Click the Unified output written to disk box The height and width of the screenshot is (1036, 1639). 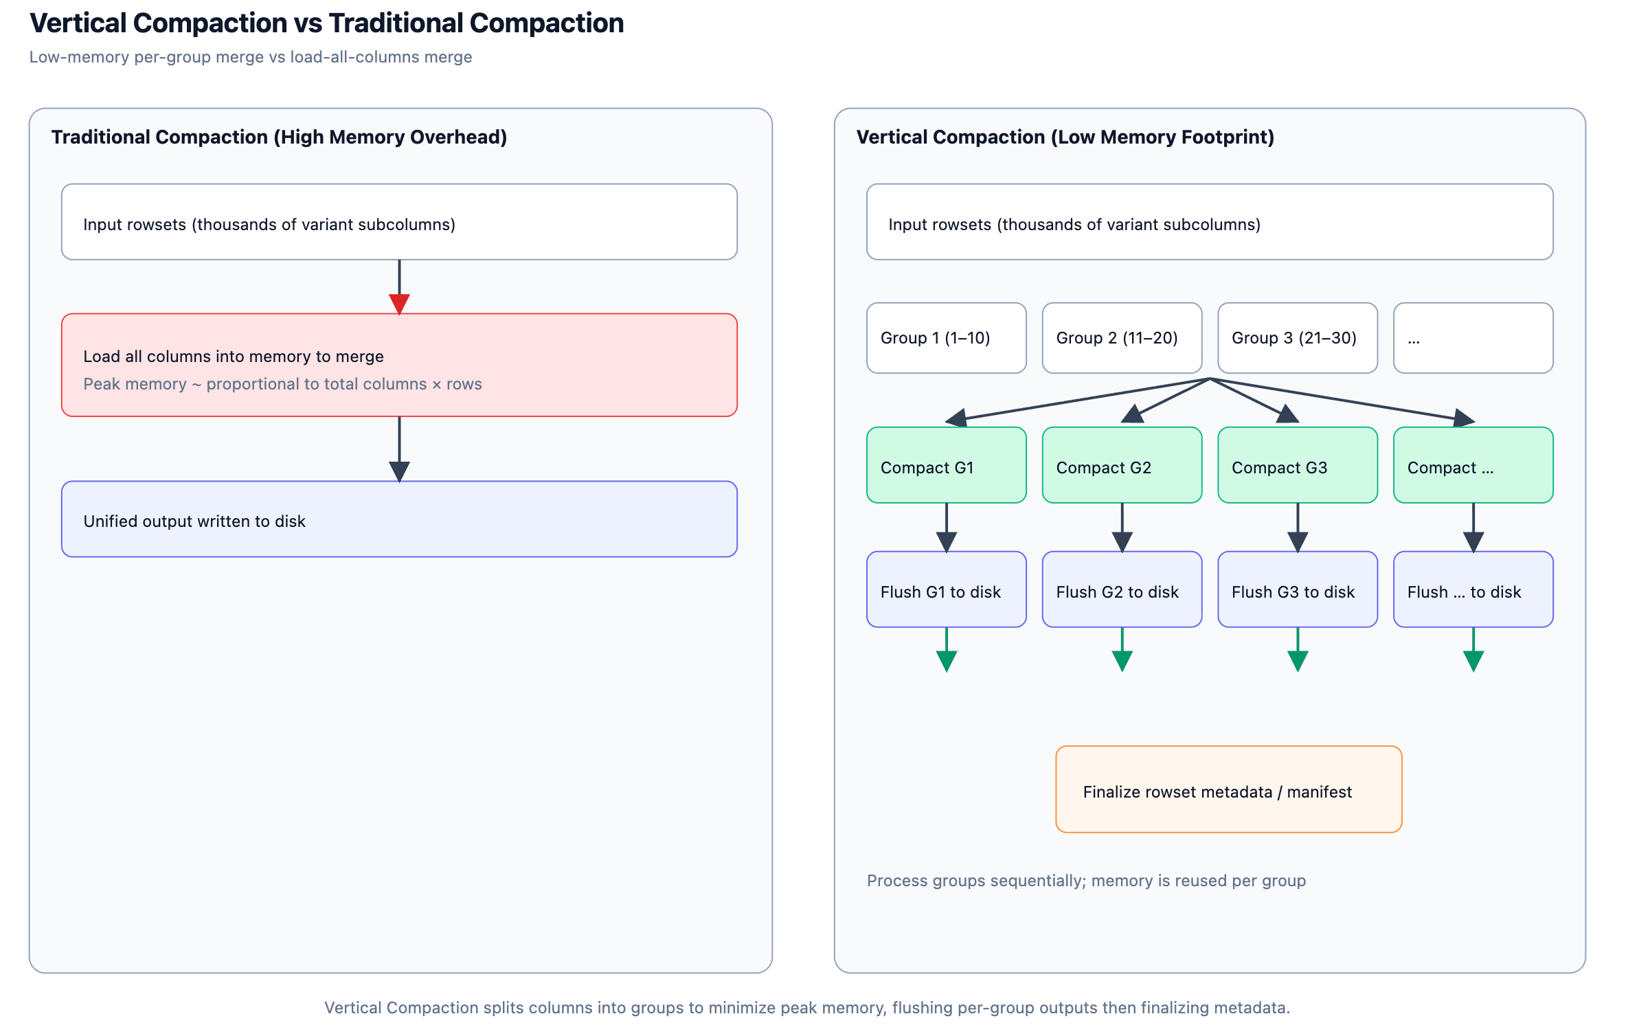[399, 519]
